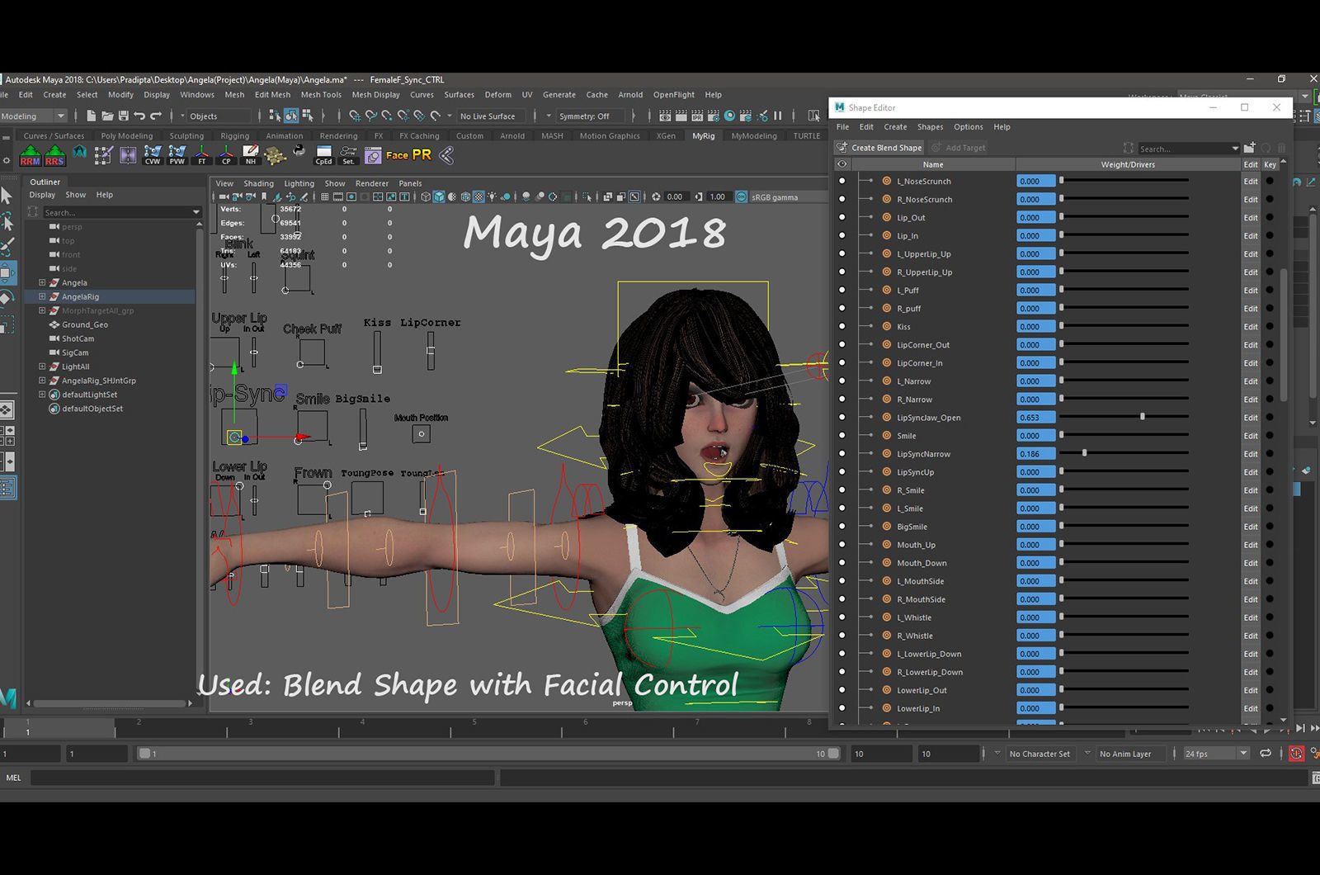Click the RRM shelf icon
Viewport: 1320px width, 875px height.
coord(31,155)
